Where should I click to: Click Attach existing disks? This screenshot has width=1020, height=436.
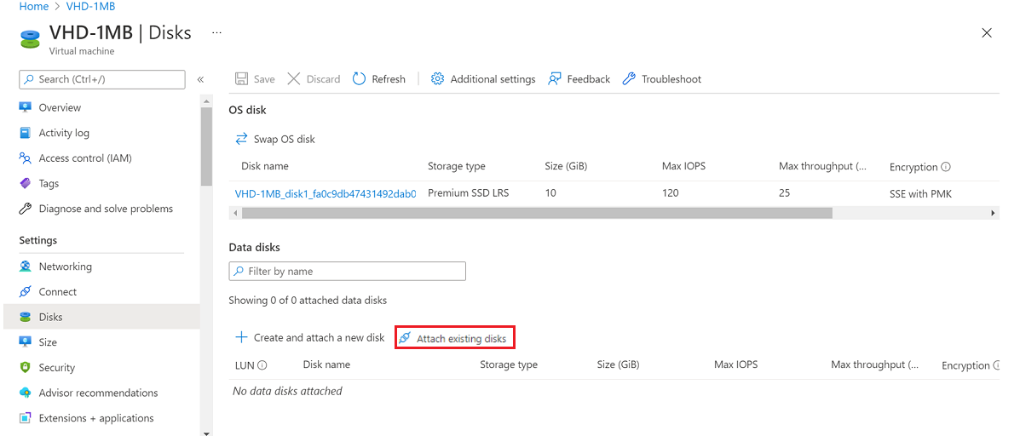point(455,338)
